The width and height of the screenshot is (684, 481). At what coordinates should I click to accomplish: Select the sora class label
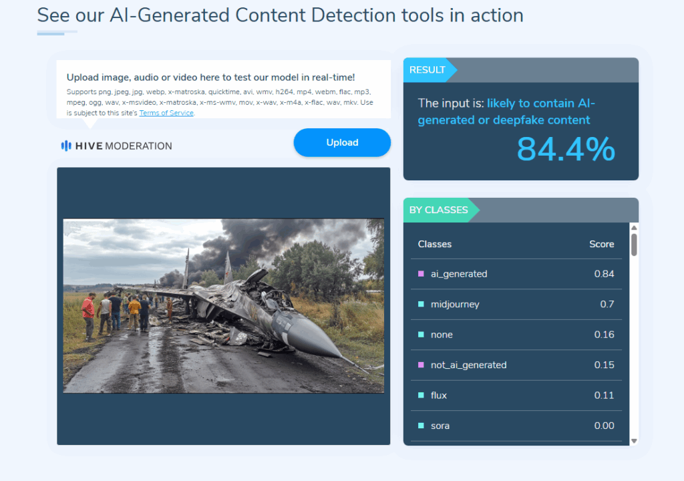[440, 426]
